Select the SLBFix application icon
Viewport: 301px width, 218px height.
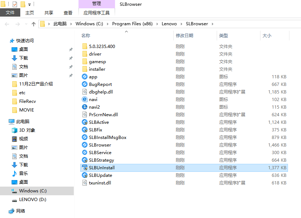coord(84,130)
